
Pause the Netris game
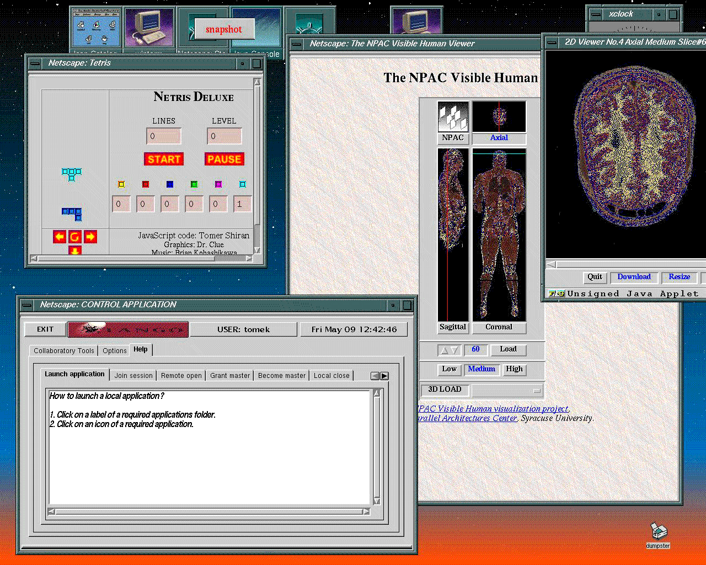click(x=224, y=159)
